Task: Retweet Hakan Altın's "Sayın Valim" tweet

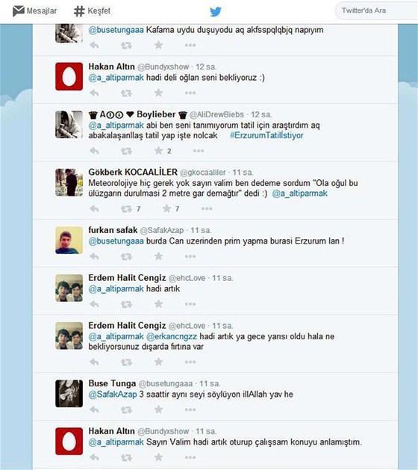Action: tap(126, 457)
